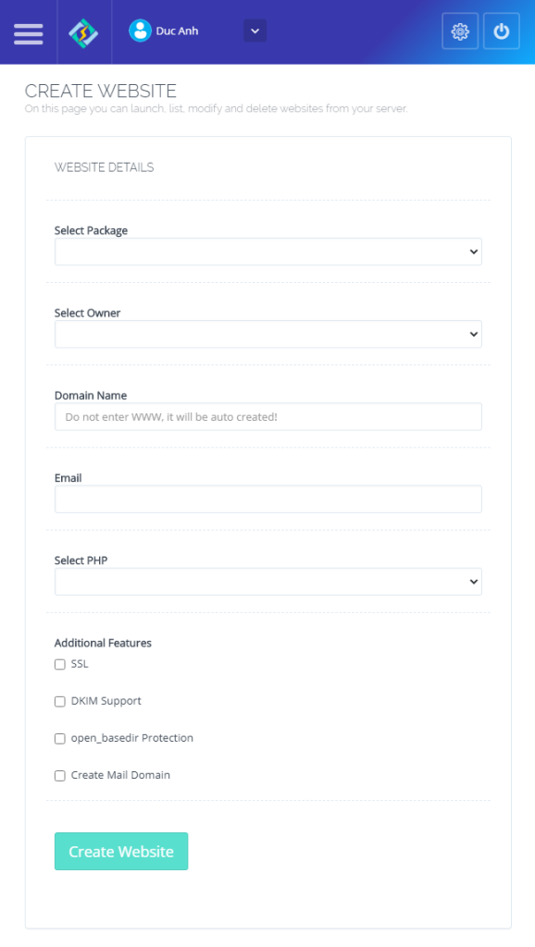
Task: Click the Domain Name input field
Action: (267, 416)
